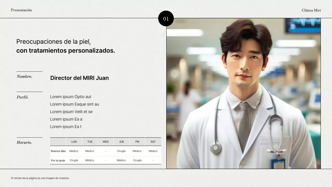Click the black 01 slide number badge
The height and width of the screenshot is (187, 332).
point(166,18)
